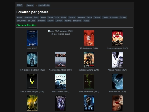Open the Deportes genre tag
Screen dimensions: 149x112
(x=59, y=21)
